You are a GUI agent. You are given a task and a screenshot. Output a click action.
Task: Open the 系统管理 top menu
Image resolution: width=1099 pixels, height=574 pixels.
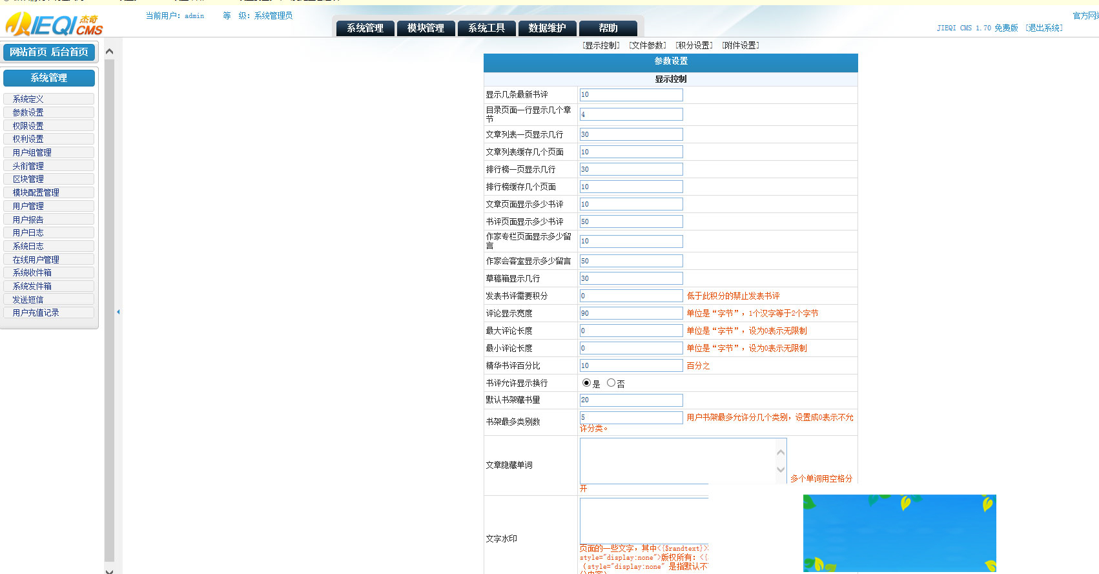tap(365, 28)
